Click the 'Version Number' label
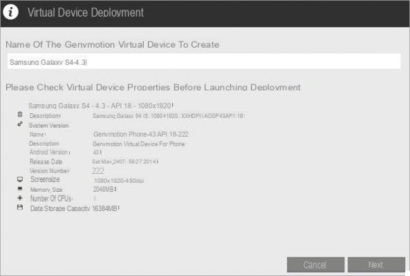The width and height of the screenshot is (410, 276). pyautogui.click(x=50, y=171)
